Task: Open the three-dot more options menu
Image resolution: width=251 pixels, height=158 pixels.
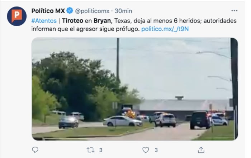Action: pos(234,11)
